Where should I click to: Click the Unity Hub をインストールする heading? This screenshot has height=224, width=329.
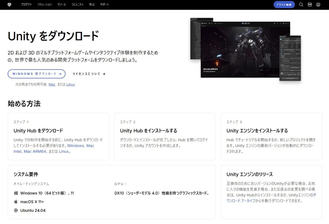pos(148,131)
